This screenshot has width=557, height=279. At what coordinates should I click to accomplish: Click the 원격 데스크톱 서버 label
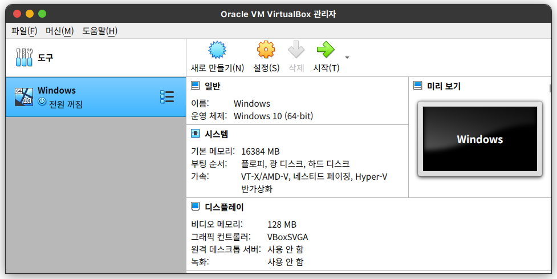(x=226, y=249)
